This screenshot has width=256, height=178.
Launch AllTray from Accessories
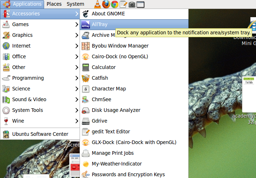134,25
